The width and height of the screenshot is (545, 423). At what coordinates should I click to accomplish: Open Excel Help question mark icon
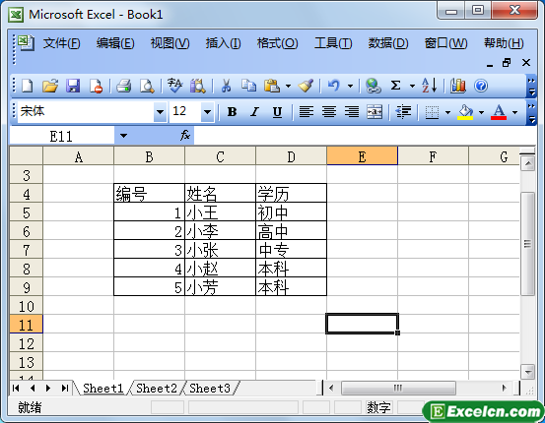pyautogui.click(x=481, y=86)
